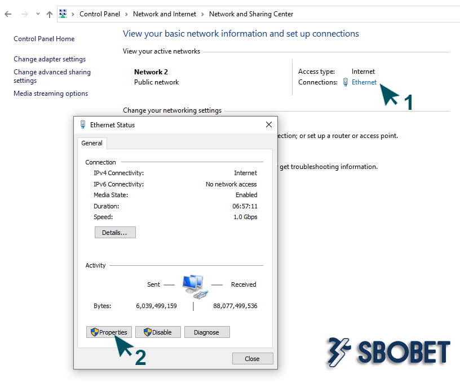Select the General tab in Ethernet Status
The image size is (460, 383).
pos(92,143)
